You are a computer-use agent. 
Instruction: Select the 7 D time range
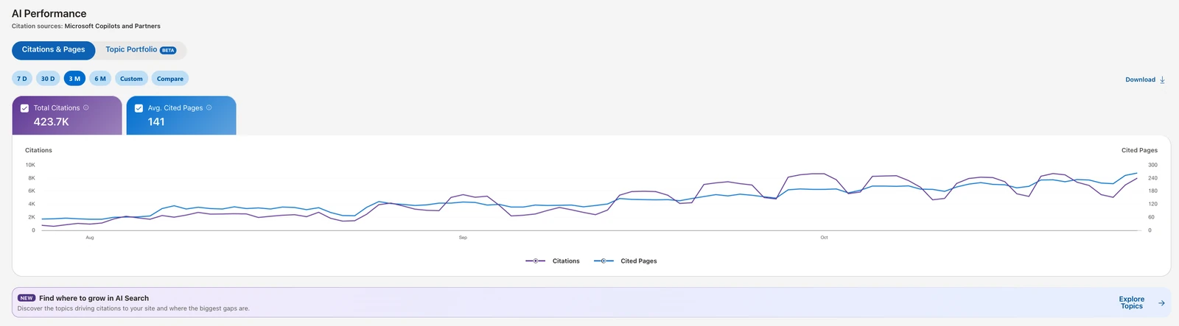tap(22, 79)
